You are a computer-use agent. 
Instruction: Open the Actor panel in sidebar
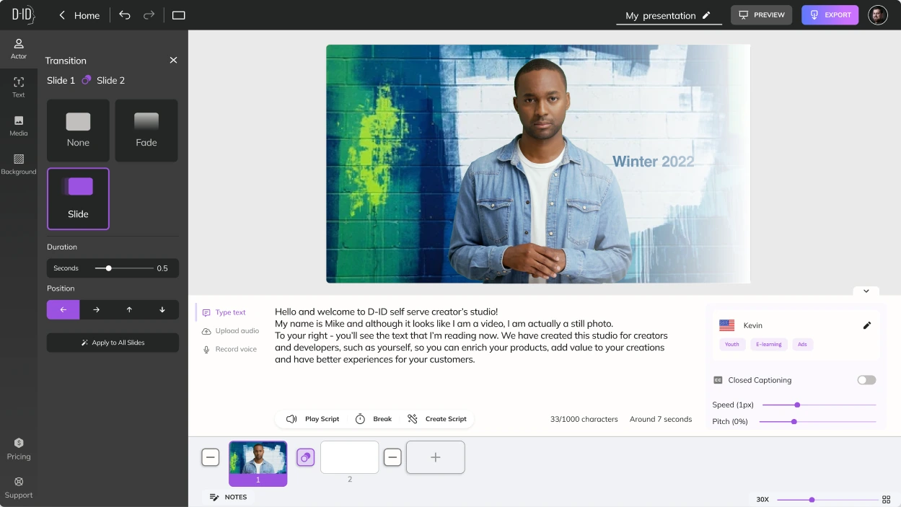pos(19,48)
